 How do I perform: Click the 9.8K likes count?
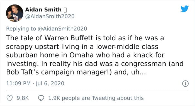click(x=23, y=98)
